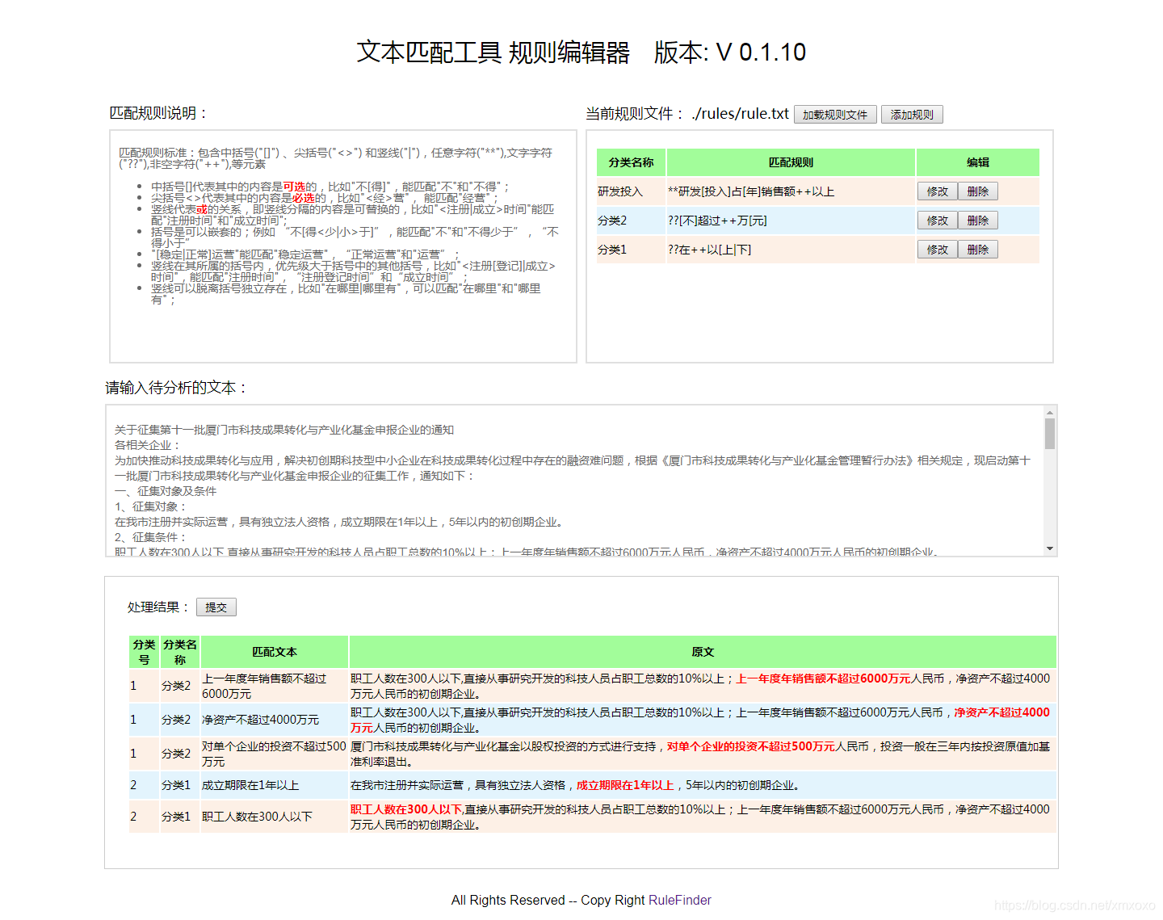Submit text with the 提交 button
1163x920 pixels.
[x=216, y=607]
